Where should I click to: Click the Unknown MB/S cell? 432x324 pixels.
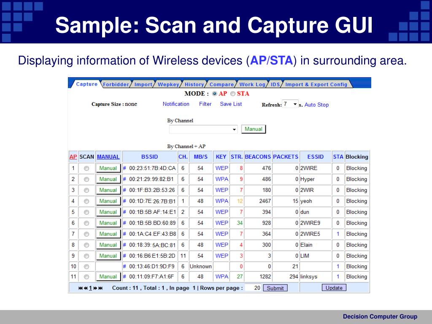click(200, 267)
